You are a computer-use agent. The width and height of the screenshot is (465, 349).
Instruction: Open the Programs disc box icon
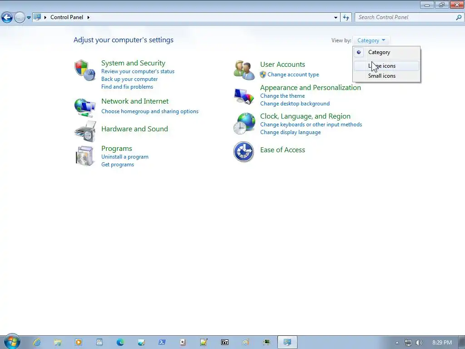coord(85,156)
